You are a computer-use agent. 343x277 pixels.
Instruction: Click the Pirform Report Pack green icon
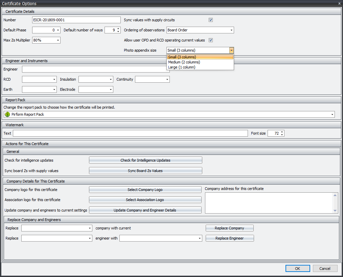(x=7, y=114)
